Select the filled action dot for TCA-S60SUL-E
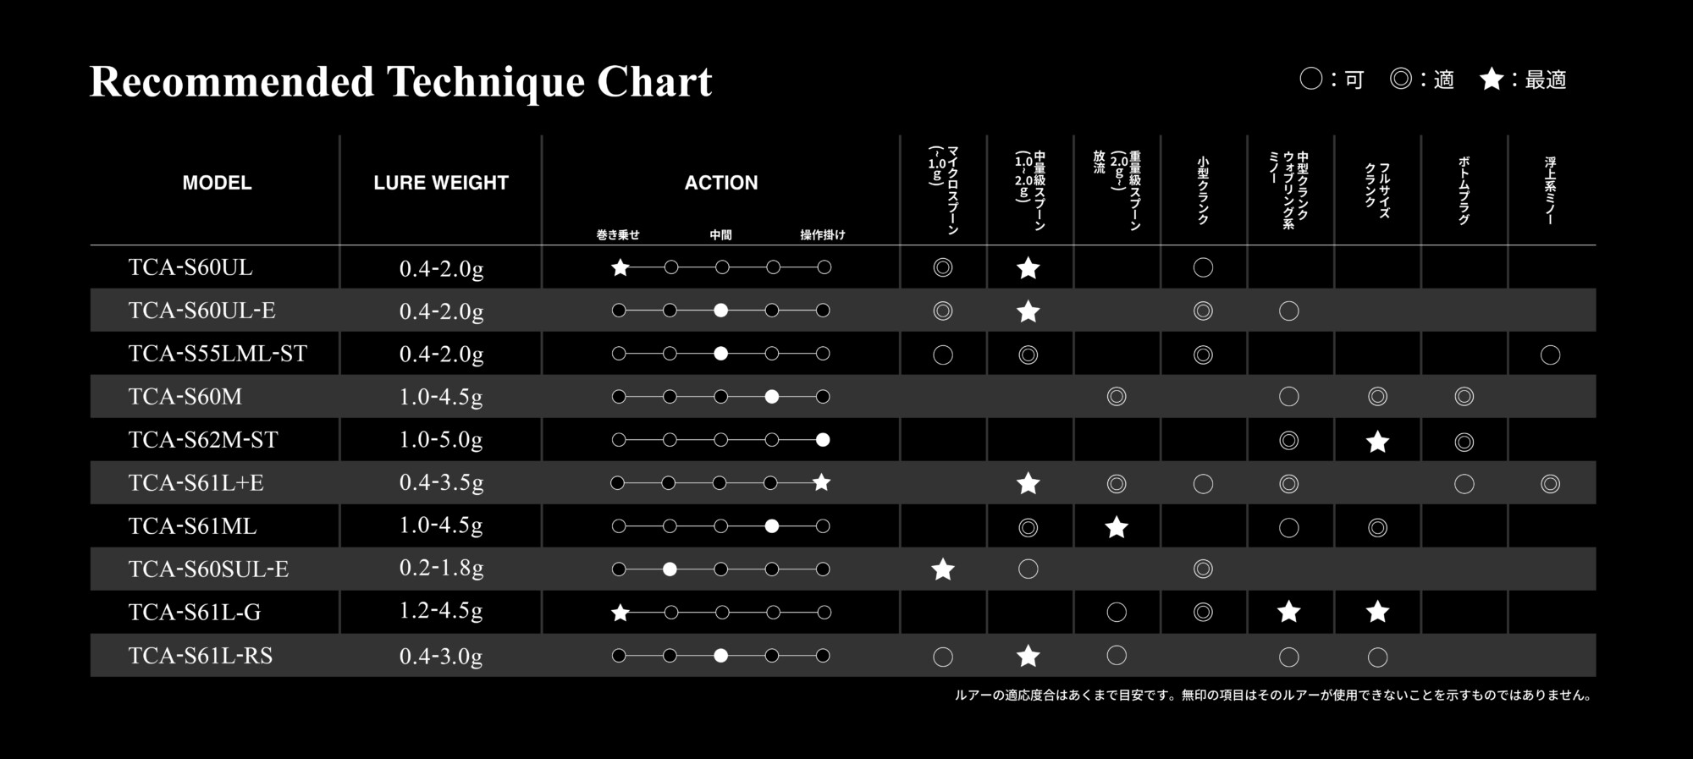This screenshot has width=1693, height=759. click(670, 569)
